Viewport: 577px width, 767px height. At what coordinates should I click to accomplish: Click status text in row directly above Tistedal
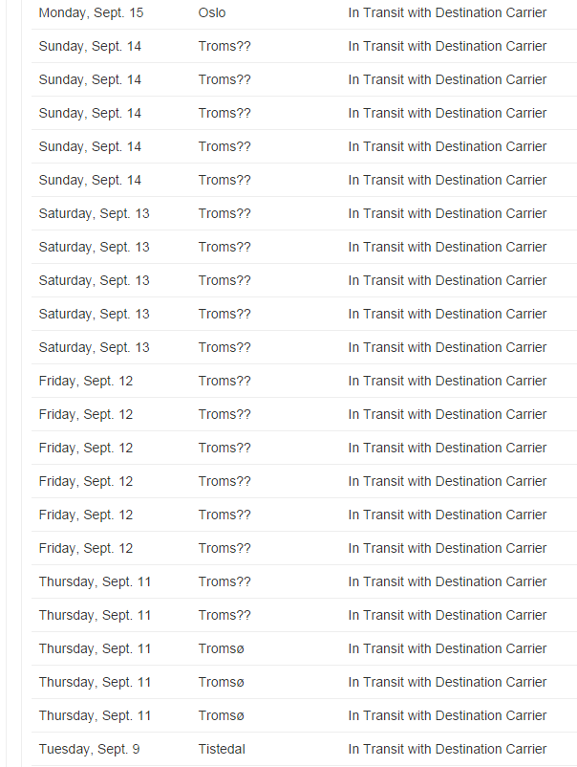tap(447, 715)
